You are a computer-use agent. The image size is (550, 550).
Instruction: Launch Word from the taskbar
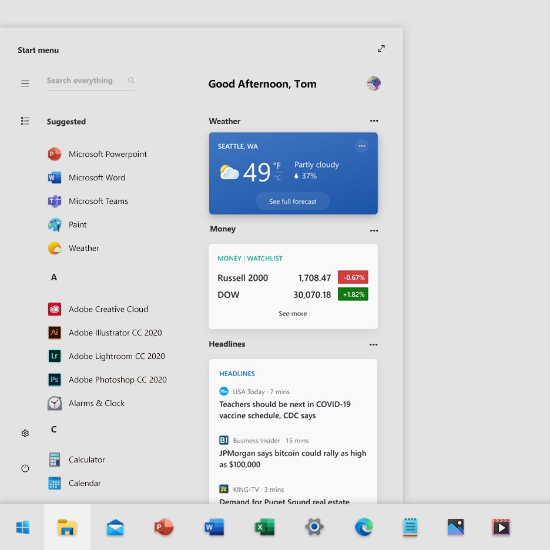[x=214, y=527]
